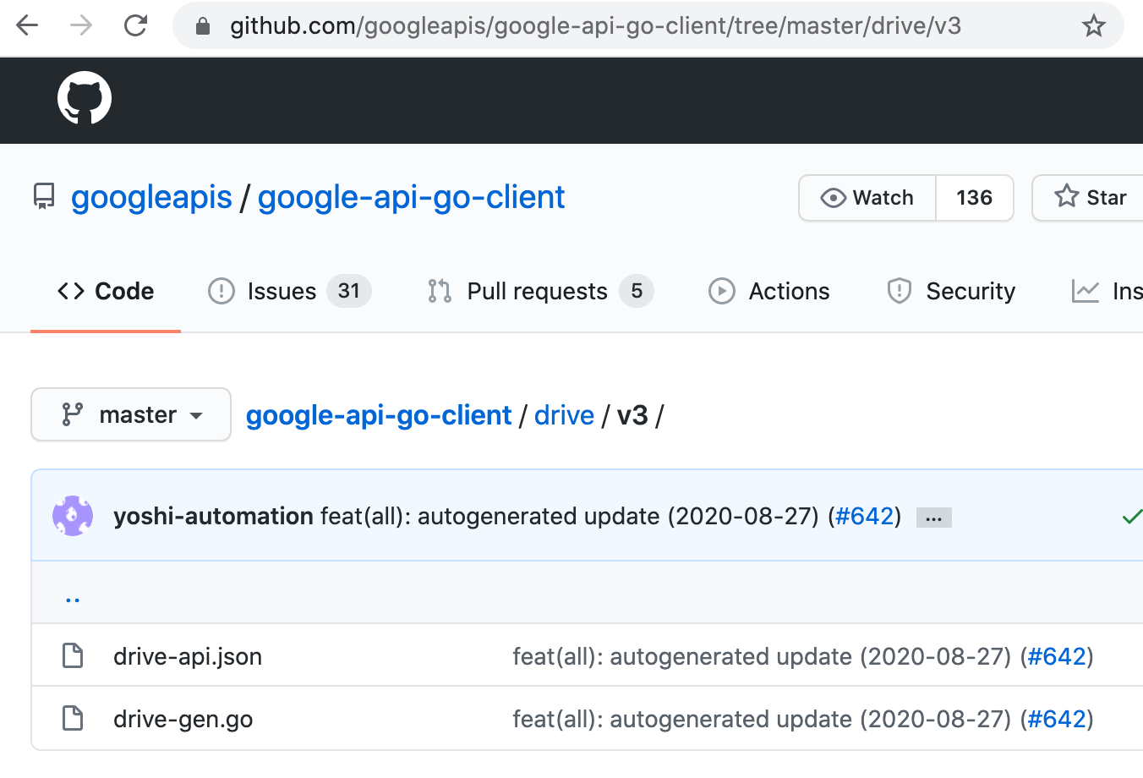Open the Pull requests tab
The height and width of the screenshot is (778, 1143).
540,291
